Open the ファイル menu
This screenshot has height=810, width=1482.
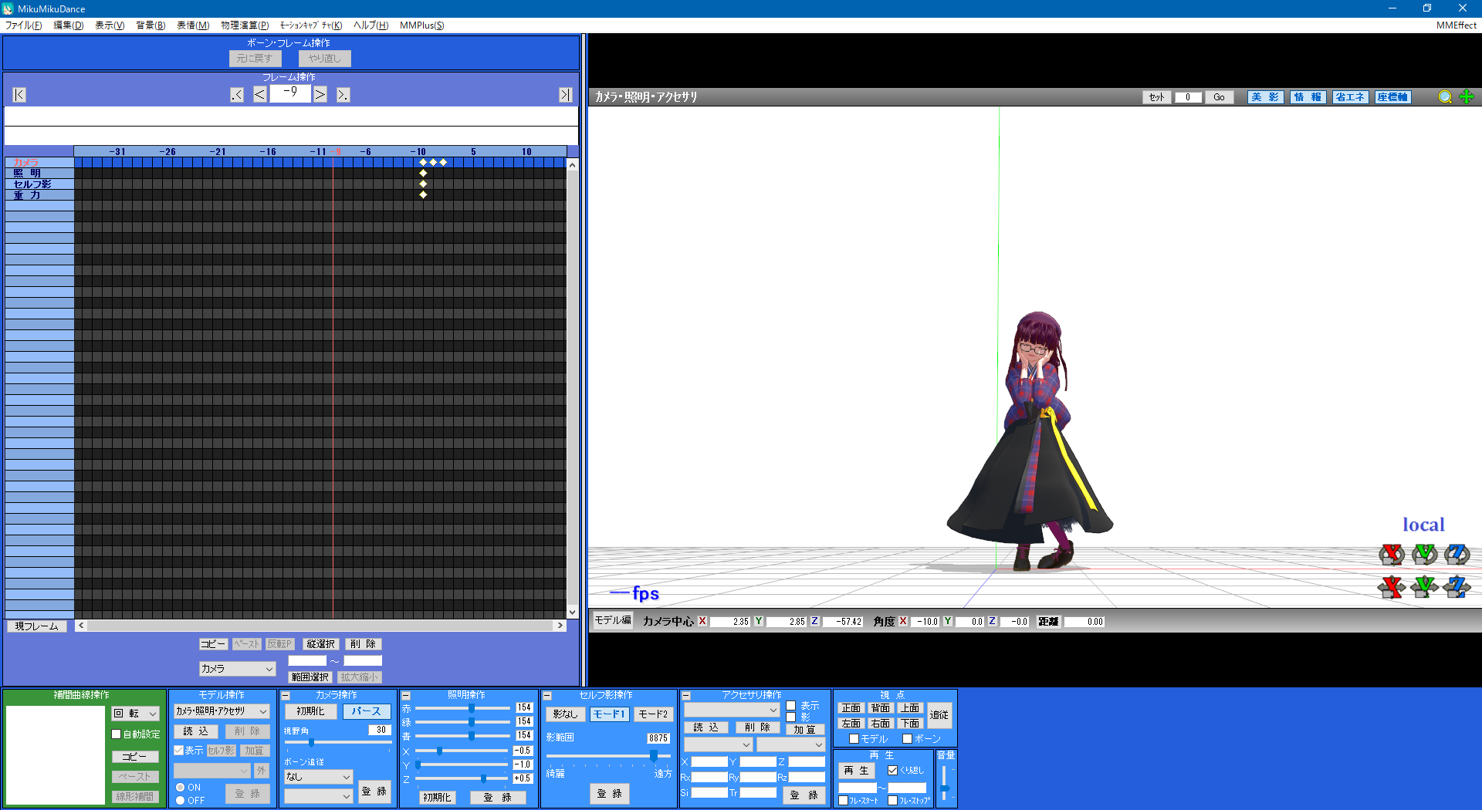(x=24, y=25)
